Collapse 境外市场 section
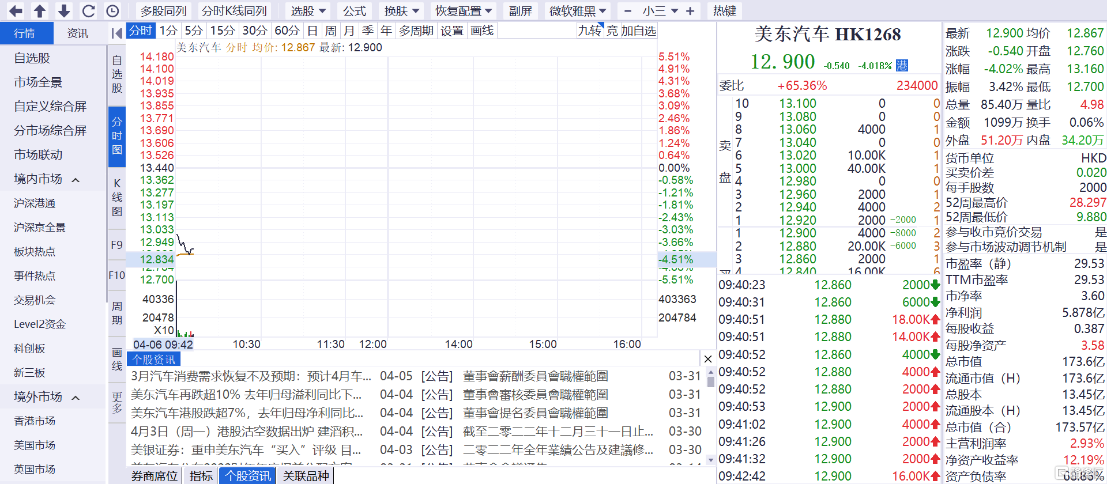This screenshot has width=1107, height=484. point(76,398)
